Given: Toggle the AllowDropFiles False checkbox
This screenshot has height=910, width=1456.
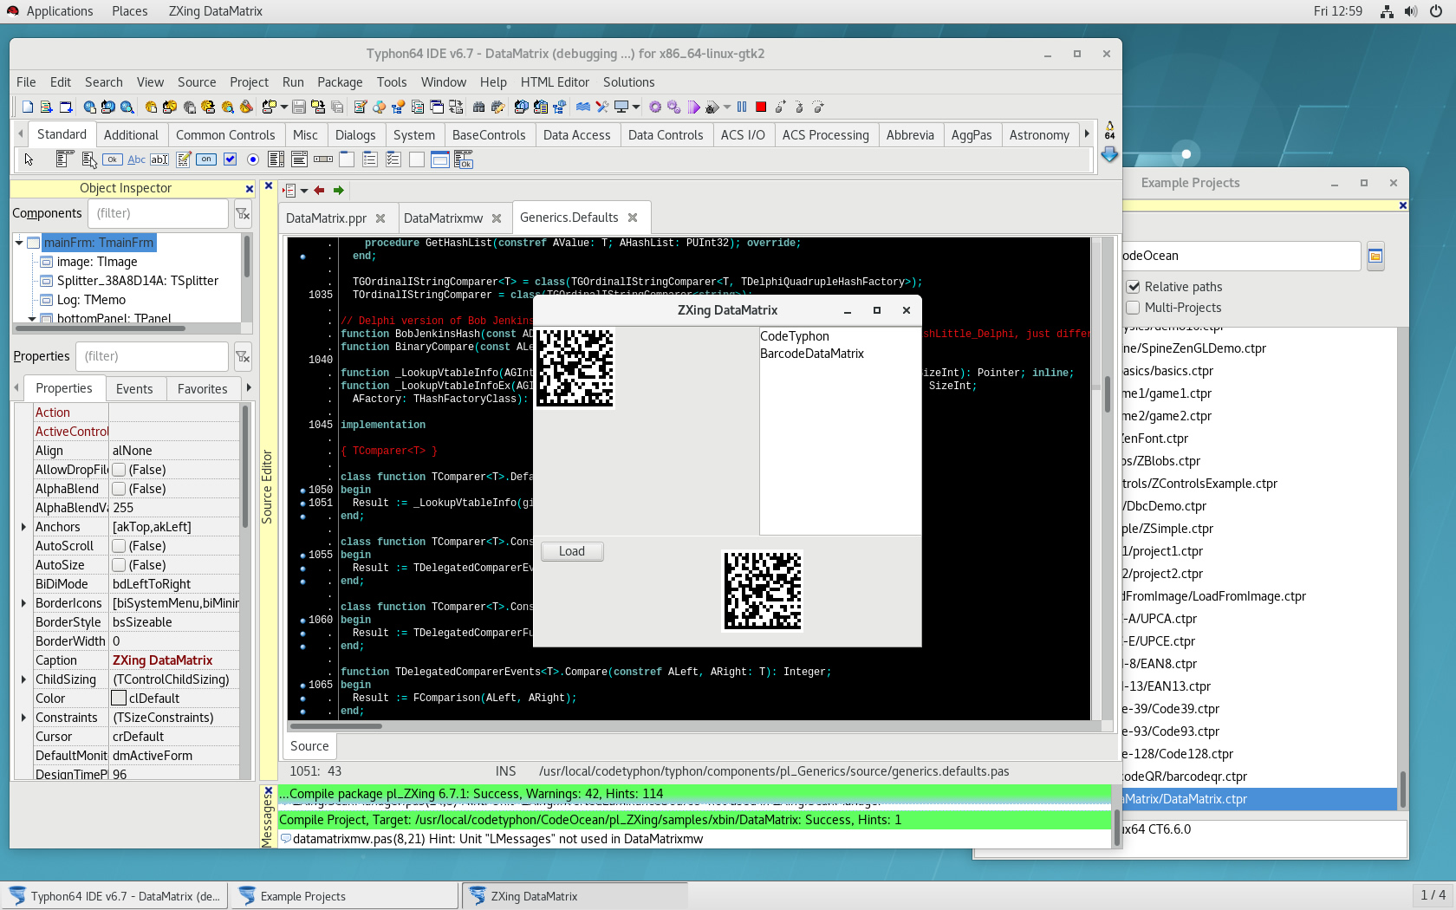Looking at the screenshot, I should tap(120, 470).
